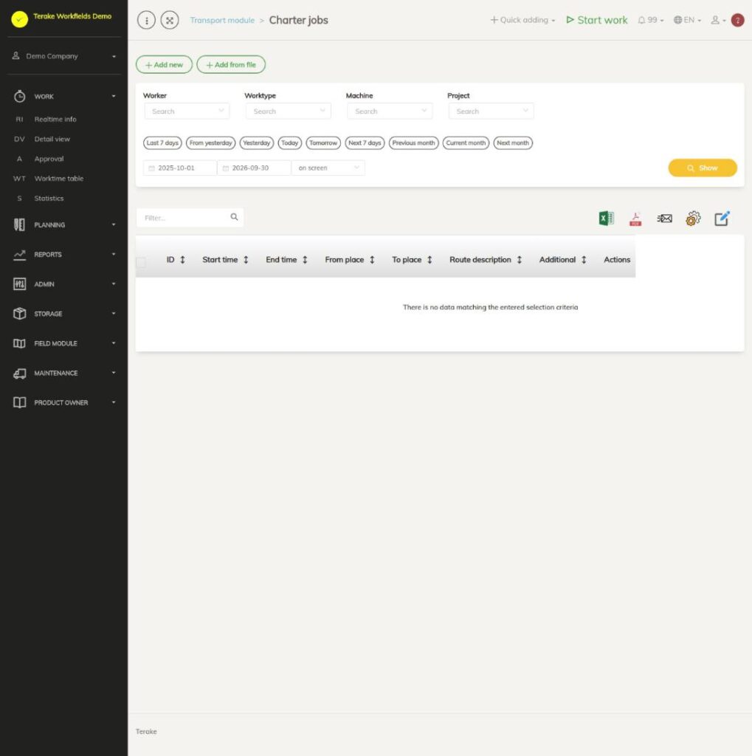Expand the PLANNING sidebar section
752x756 pixels.
click(x=63, y=224)
